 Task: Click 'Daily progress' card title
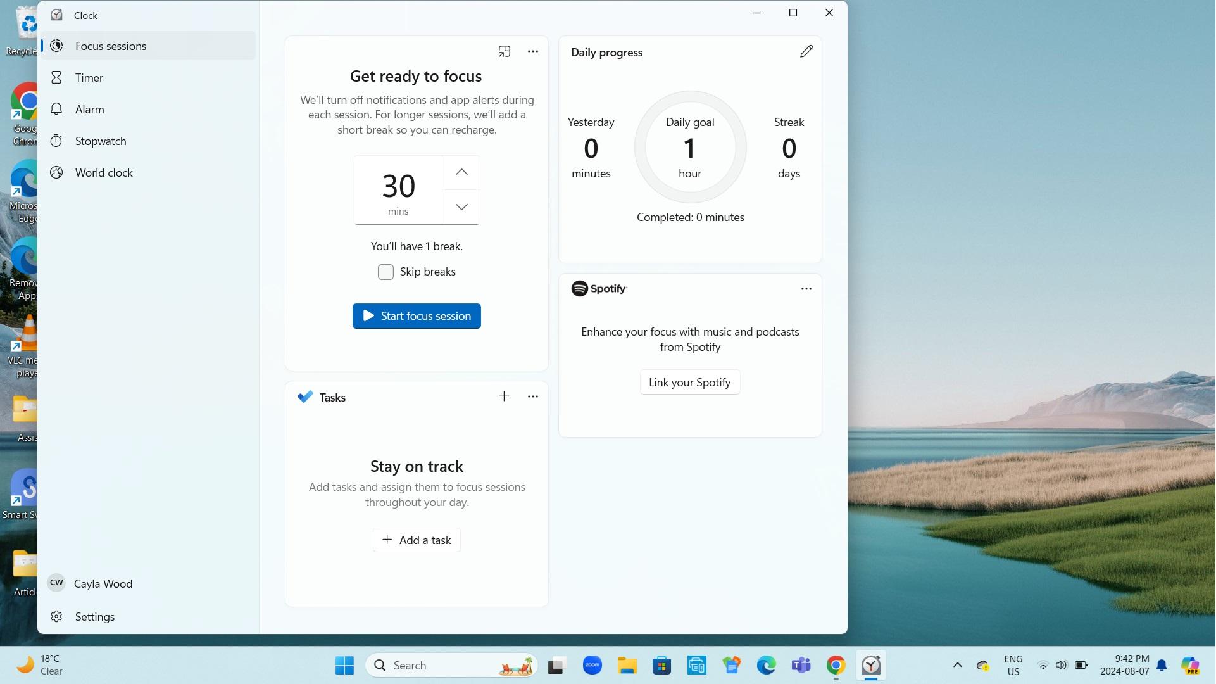point(606,53)
